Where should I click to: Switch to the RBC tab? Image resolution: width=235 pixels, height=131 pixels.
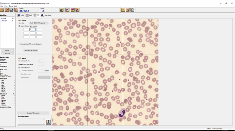(x=29, y=15)
